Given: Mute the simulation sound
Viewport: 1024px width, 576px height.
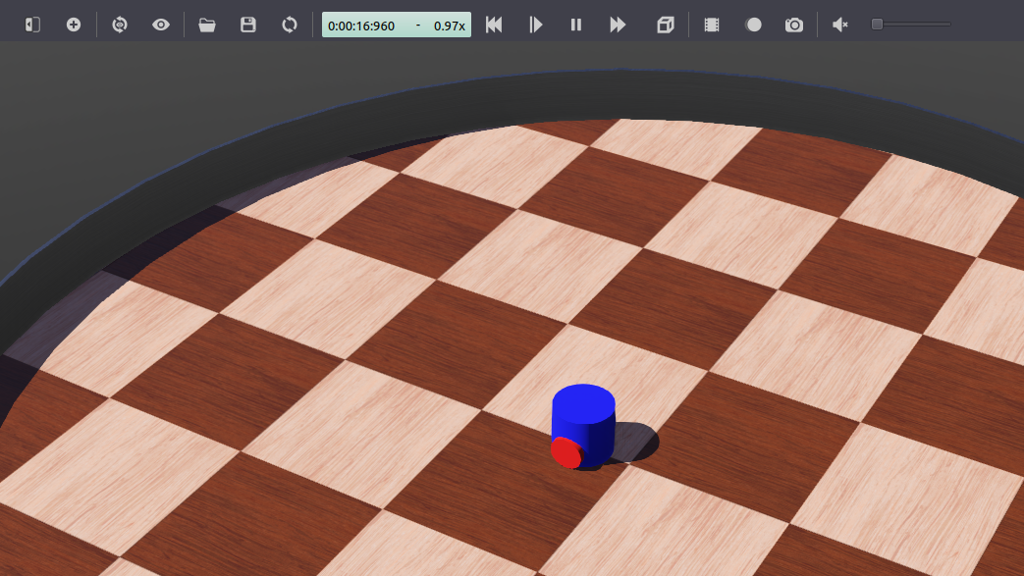Looking at the screenshot, I should [839, 25].
